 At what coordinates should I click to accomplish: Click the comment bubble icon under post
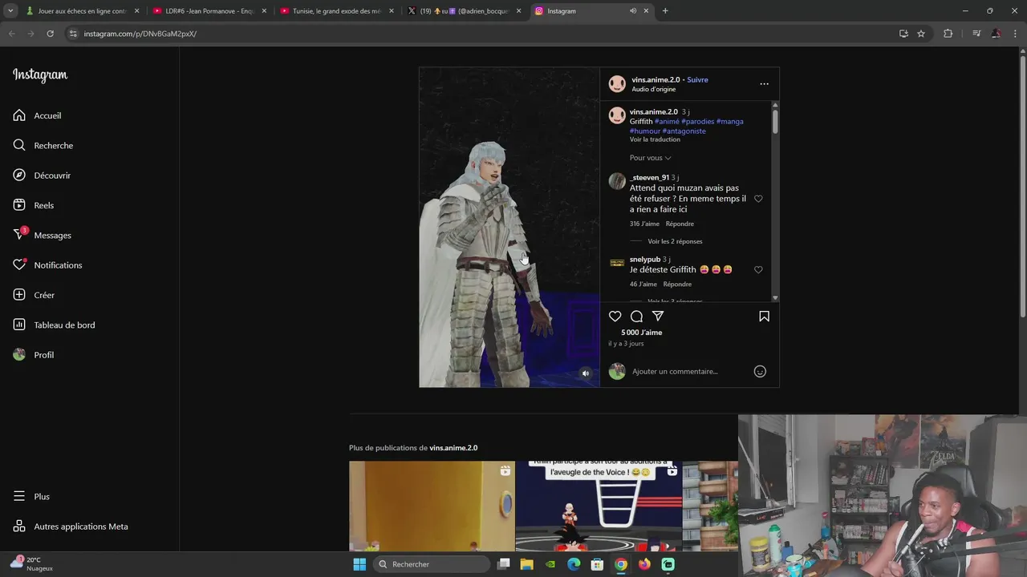(x=636, y=317)
